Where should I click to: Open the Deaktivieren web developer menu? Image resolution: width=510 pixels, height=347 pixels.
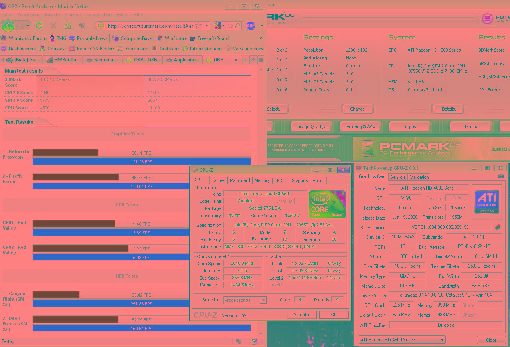coord(19,48)
